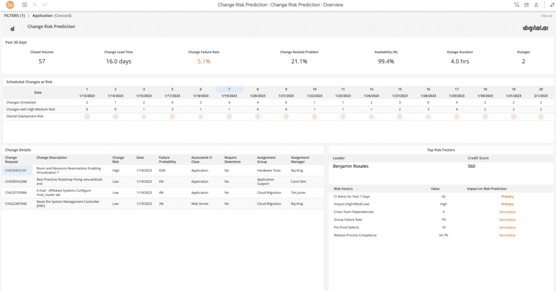Click the red X risk icon under 1/17/2023
The height and width of the screenshot is (291, 556).
172,117
